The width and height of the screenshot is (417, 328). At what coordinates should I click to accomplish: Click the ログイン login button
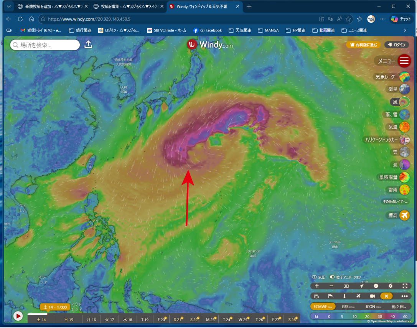pyautogui.click(x=397, y=45)
